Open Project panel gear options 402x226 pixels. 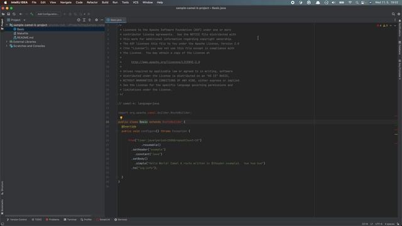96,20
